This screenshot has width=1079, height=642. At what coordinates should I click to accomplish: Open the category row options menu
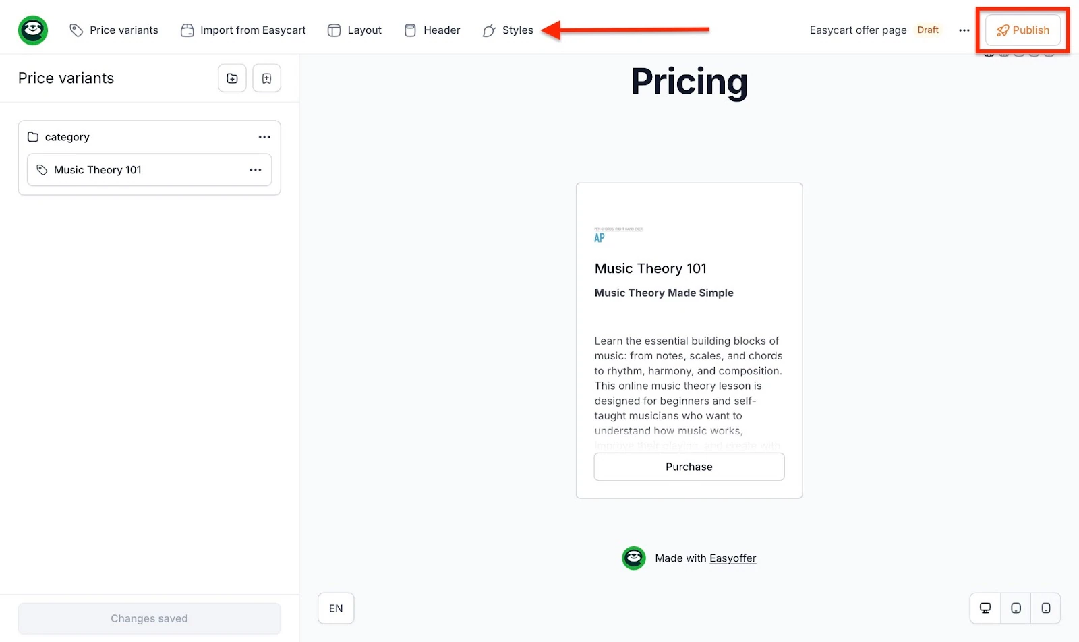264,137
